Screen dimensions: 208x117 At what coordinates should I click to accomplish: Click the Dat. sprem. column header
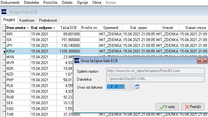click(139, 28)
